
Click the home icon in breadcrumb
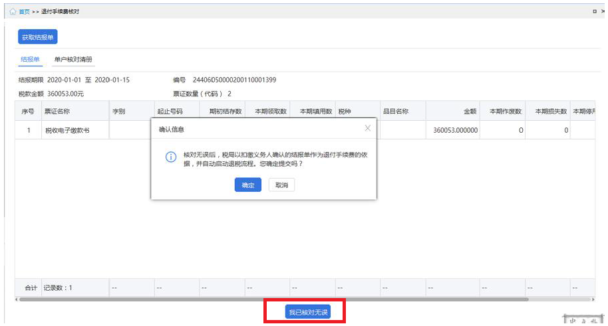(x=13, y=11)
